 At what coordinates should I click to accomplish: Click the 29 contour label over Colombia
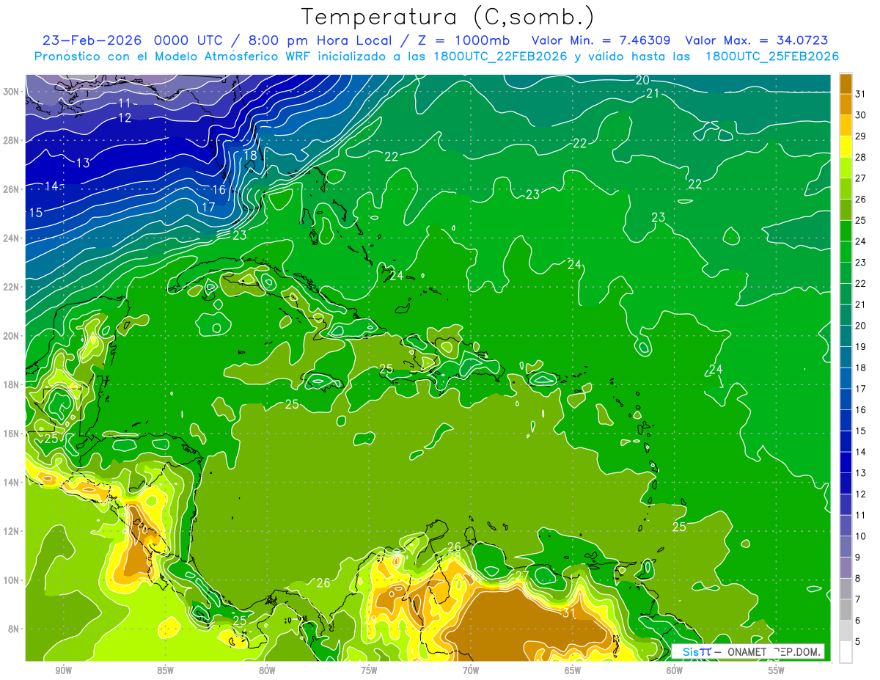coord(370,620)
